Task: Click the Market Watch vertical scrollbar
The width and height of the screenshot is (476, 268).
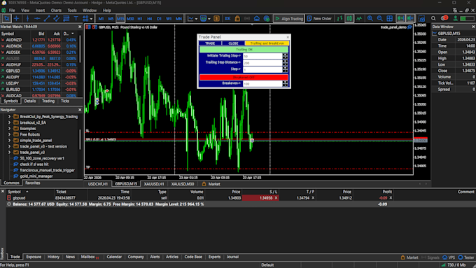Action: tap(80, 49)
